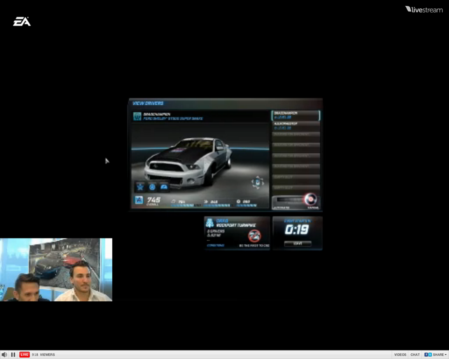This screenshot has height=359, width=449.
Task: Click the glowing dial in driver panel
Action: tap(310, 199)
